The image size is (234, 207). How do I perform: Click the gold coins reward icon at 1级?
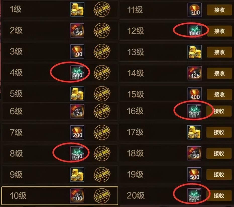[77, 9]
